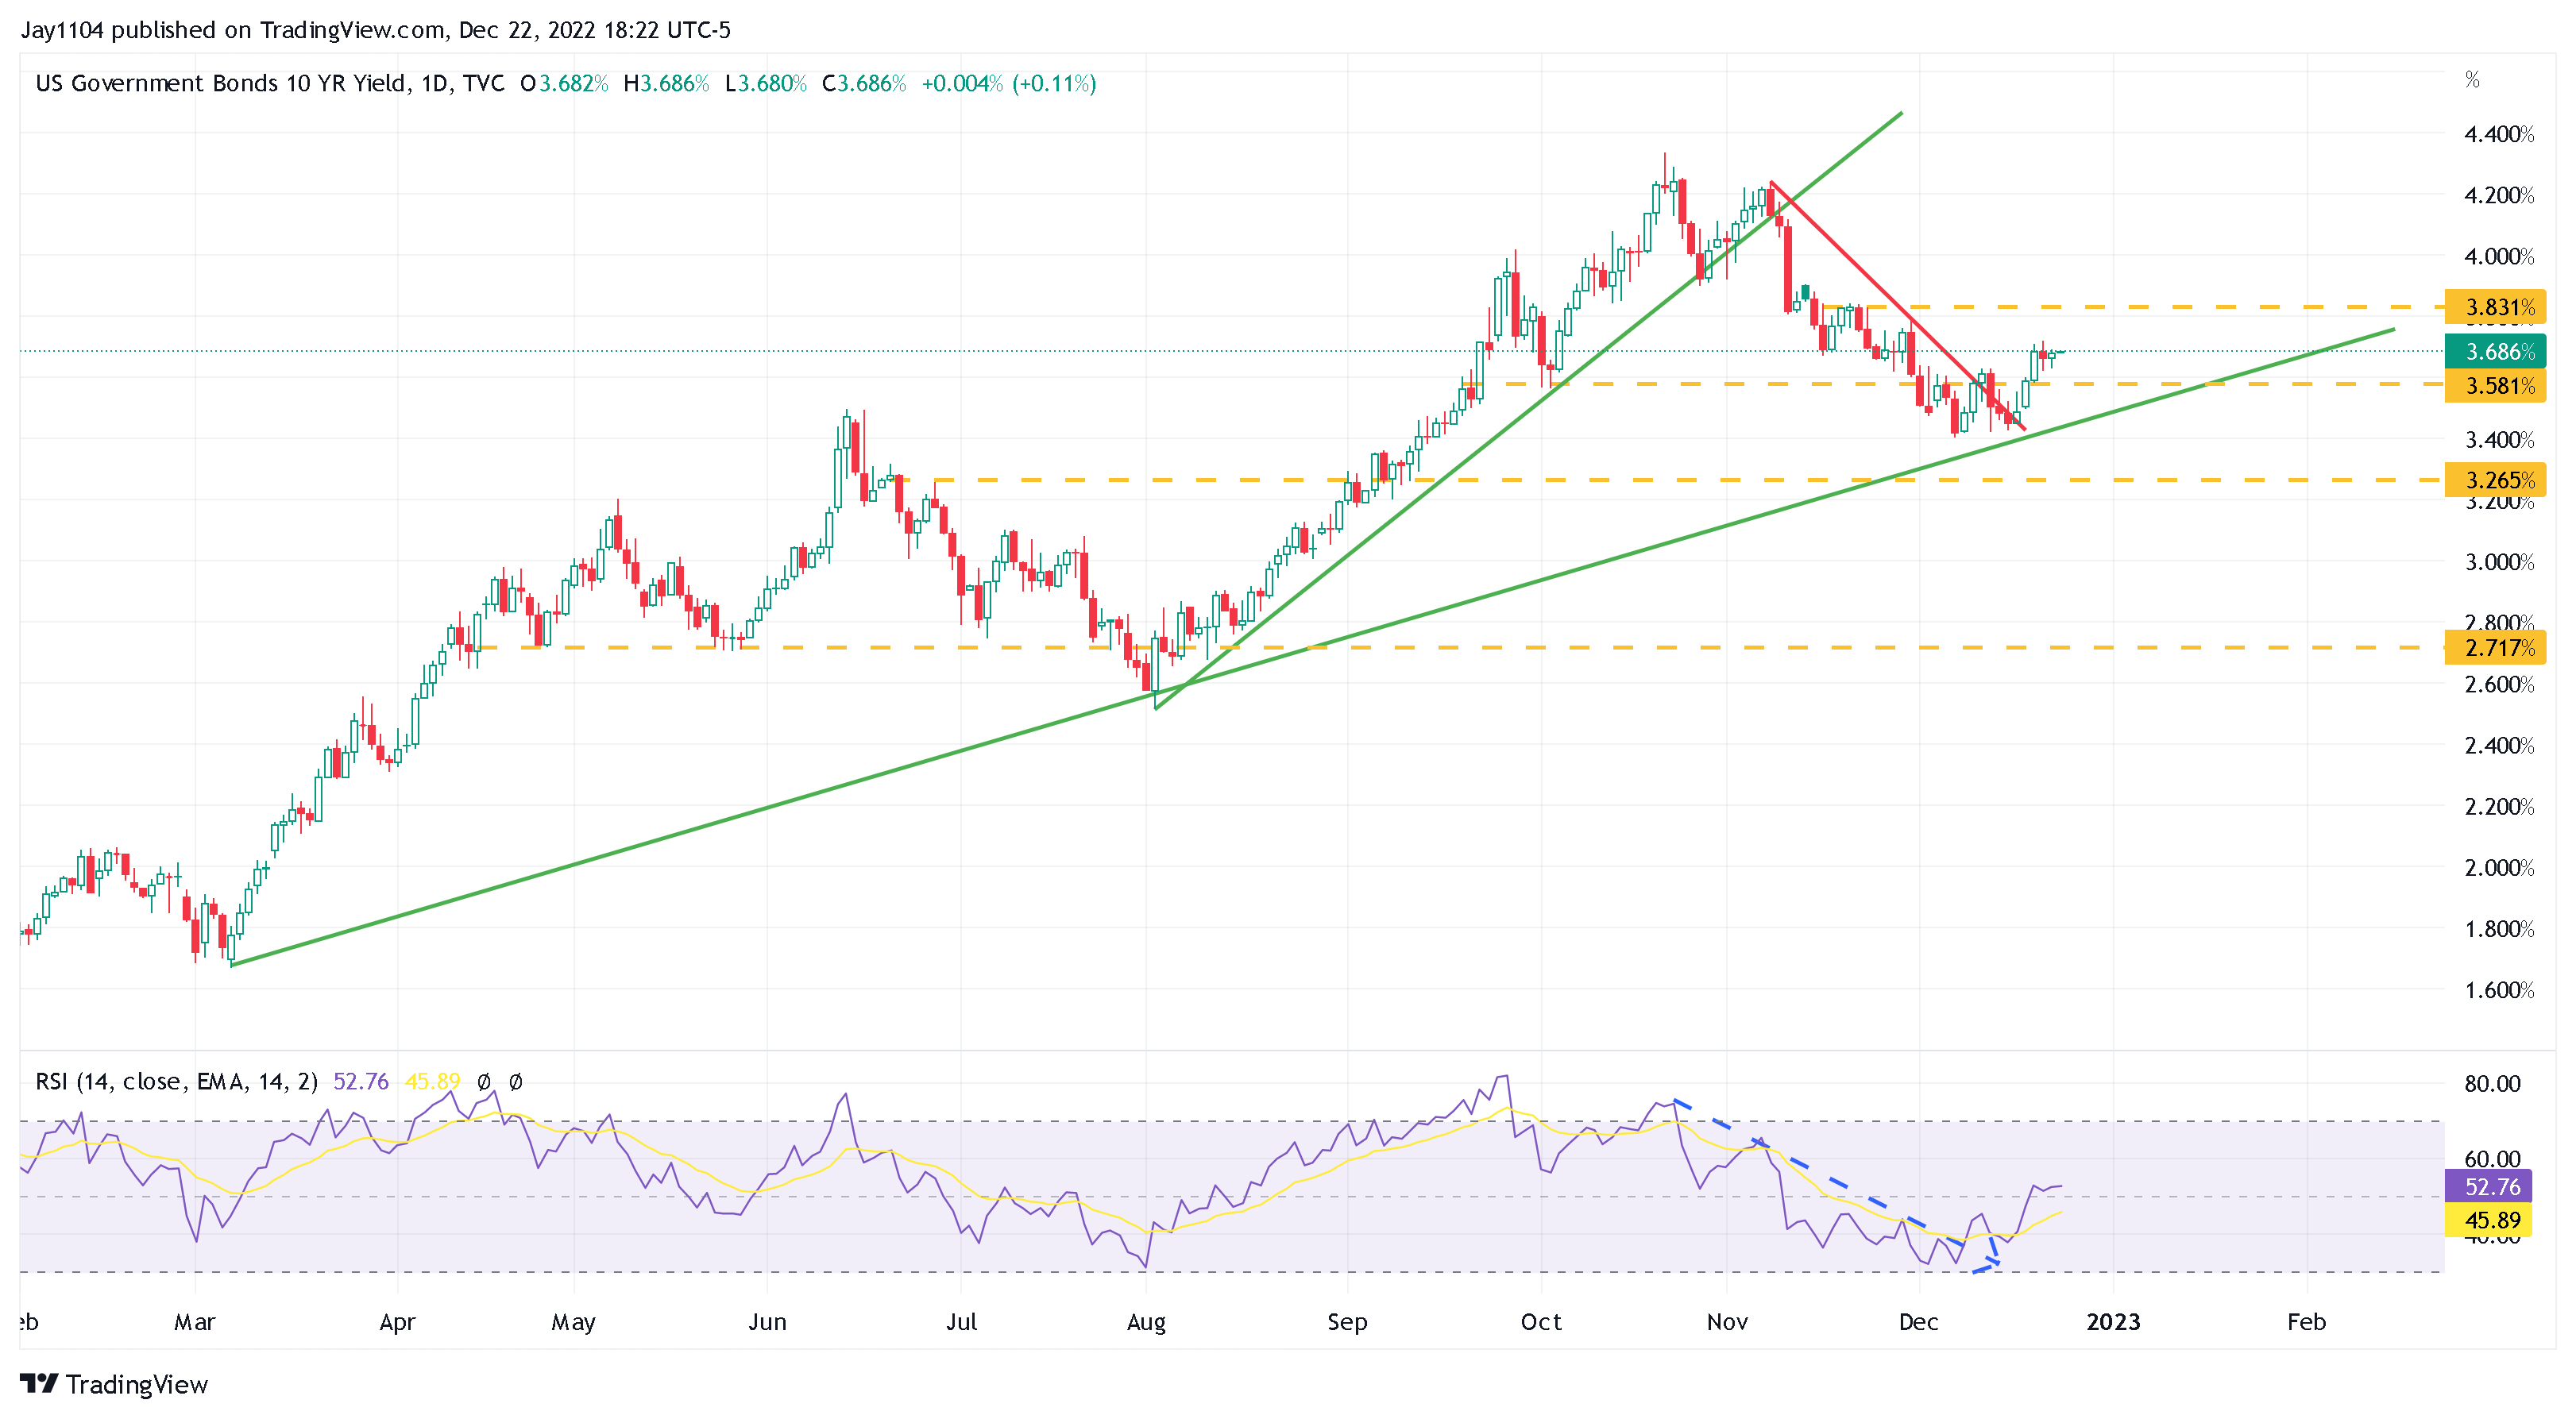This screenshot has height=1419, width=2576.
Task: Click the low value L3.680%
Action: pos(766,83)
